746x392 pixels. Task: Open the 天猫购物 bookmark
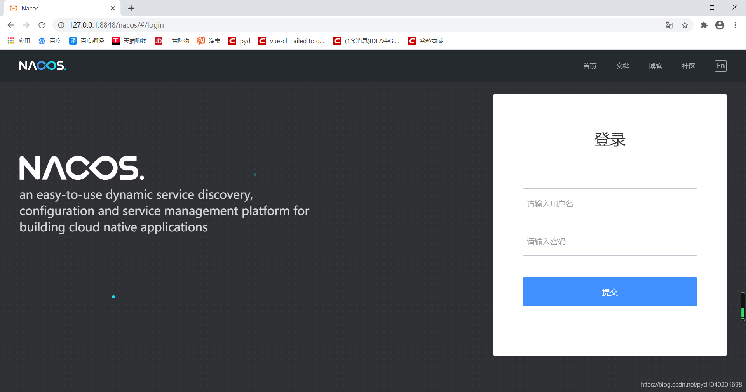(129, 41)
